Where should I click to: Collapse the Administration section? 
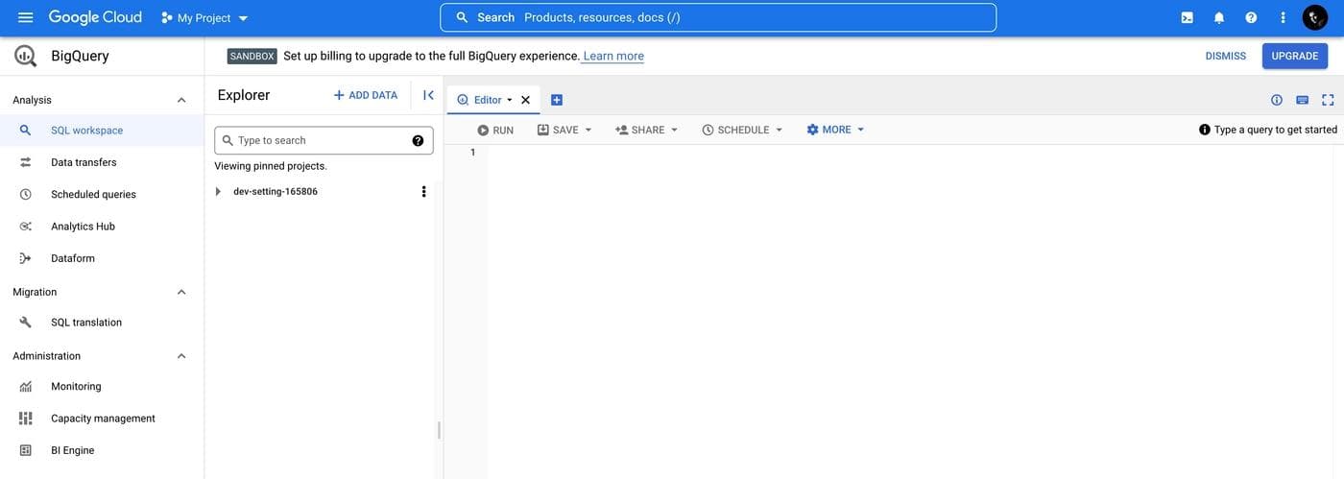tap(181, 356)
